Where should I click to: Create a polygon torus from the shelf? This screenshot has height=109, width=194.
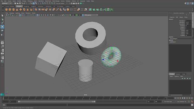tap(24, 9)
